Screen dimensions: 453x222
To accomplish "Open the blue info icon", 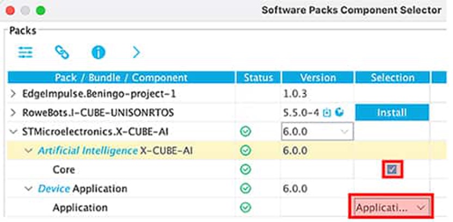I will click(x=98, y=53).
